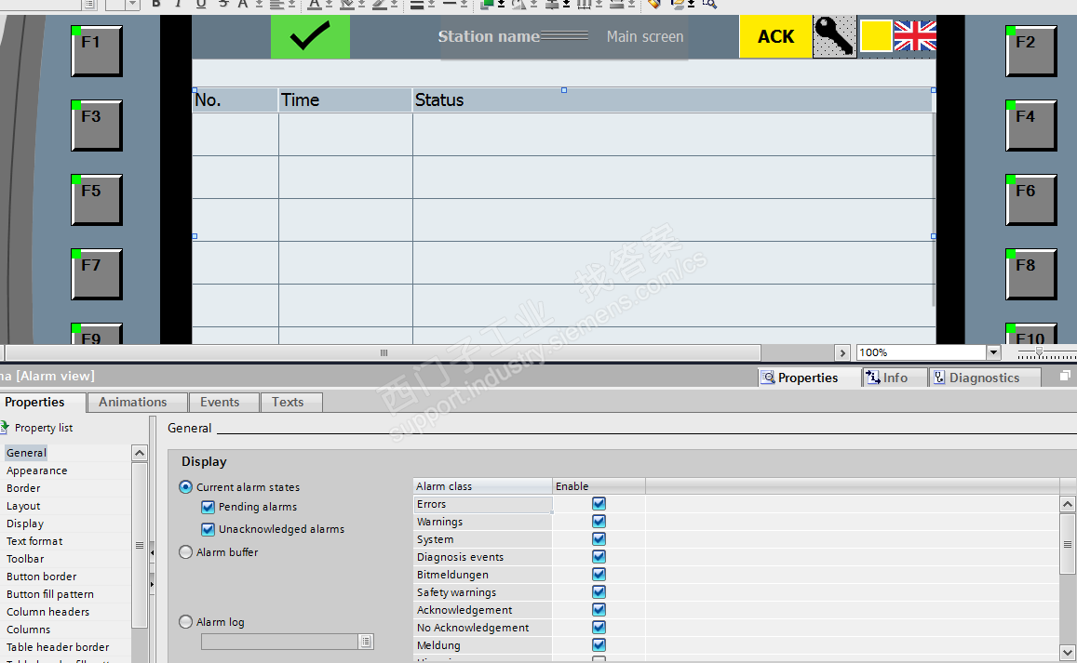Select Toolbar in the property list
Viewport: 1077px width, 663px height.
pos(25,559)
